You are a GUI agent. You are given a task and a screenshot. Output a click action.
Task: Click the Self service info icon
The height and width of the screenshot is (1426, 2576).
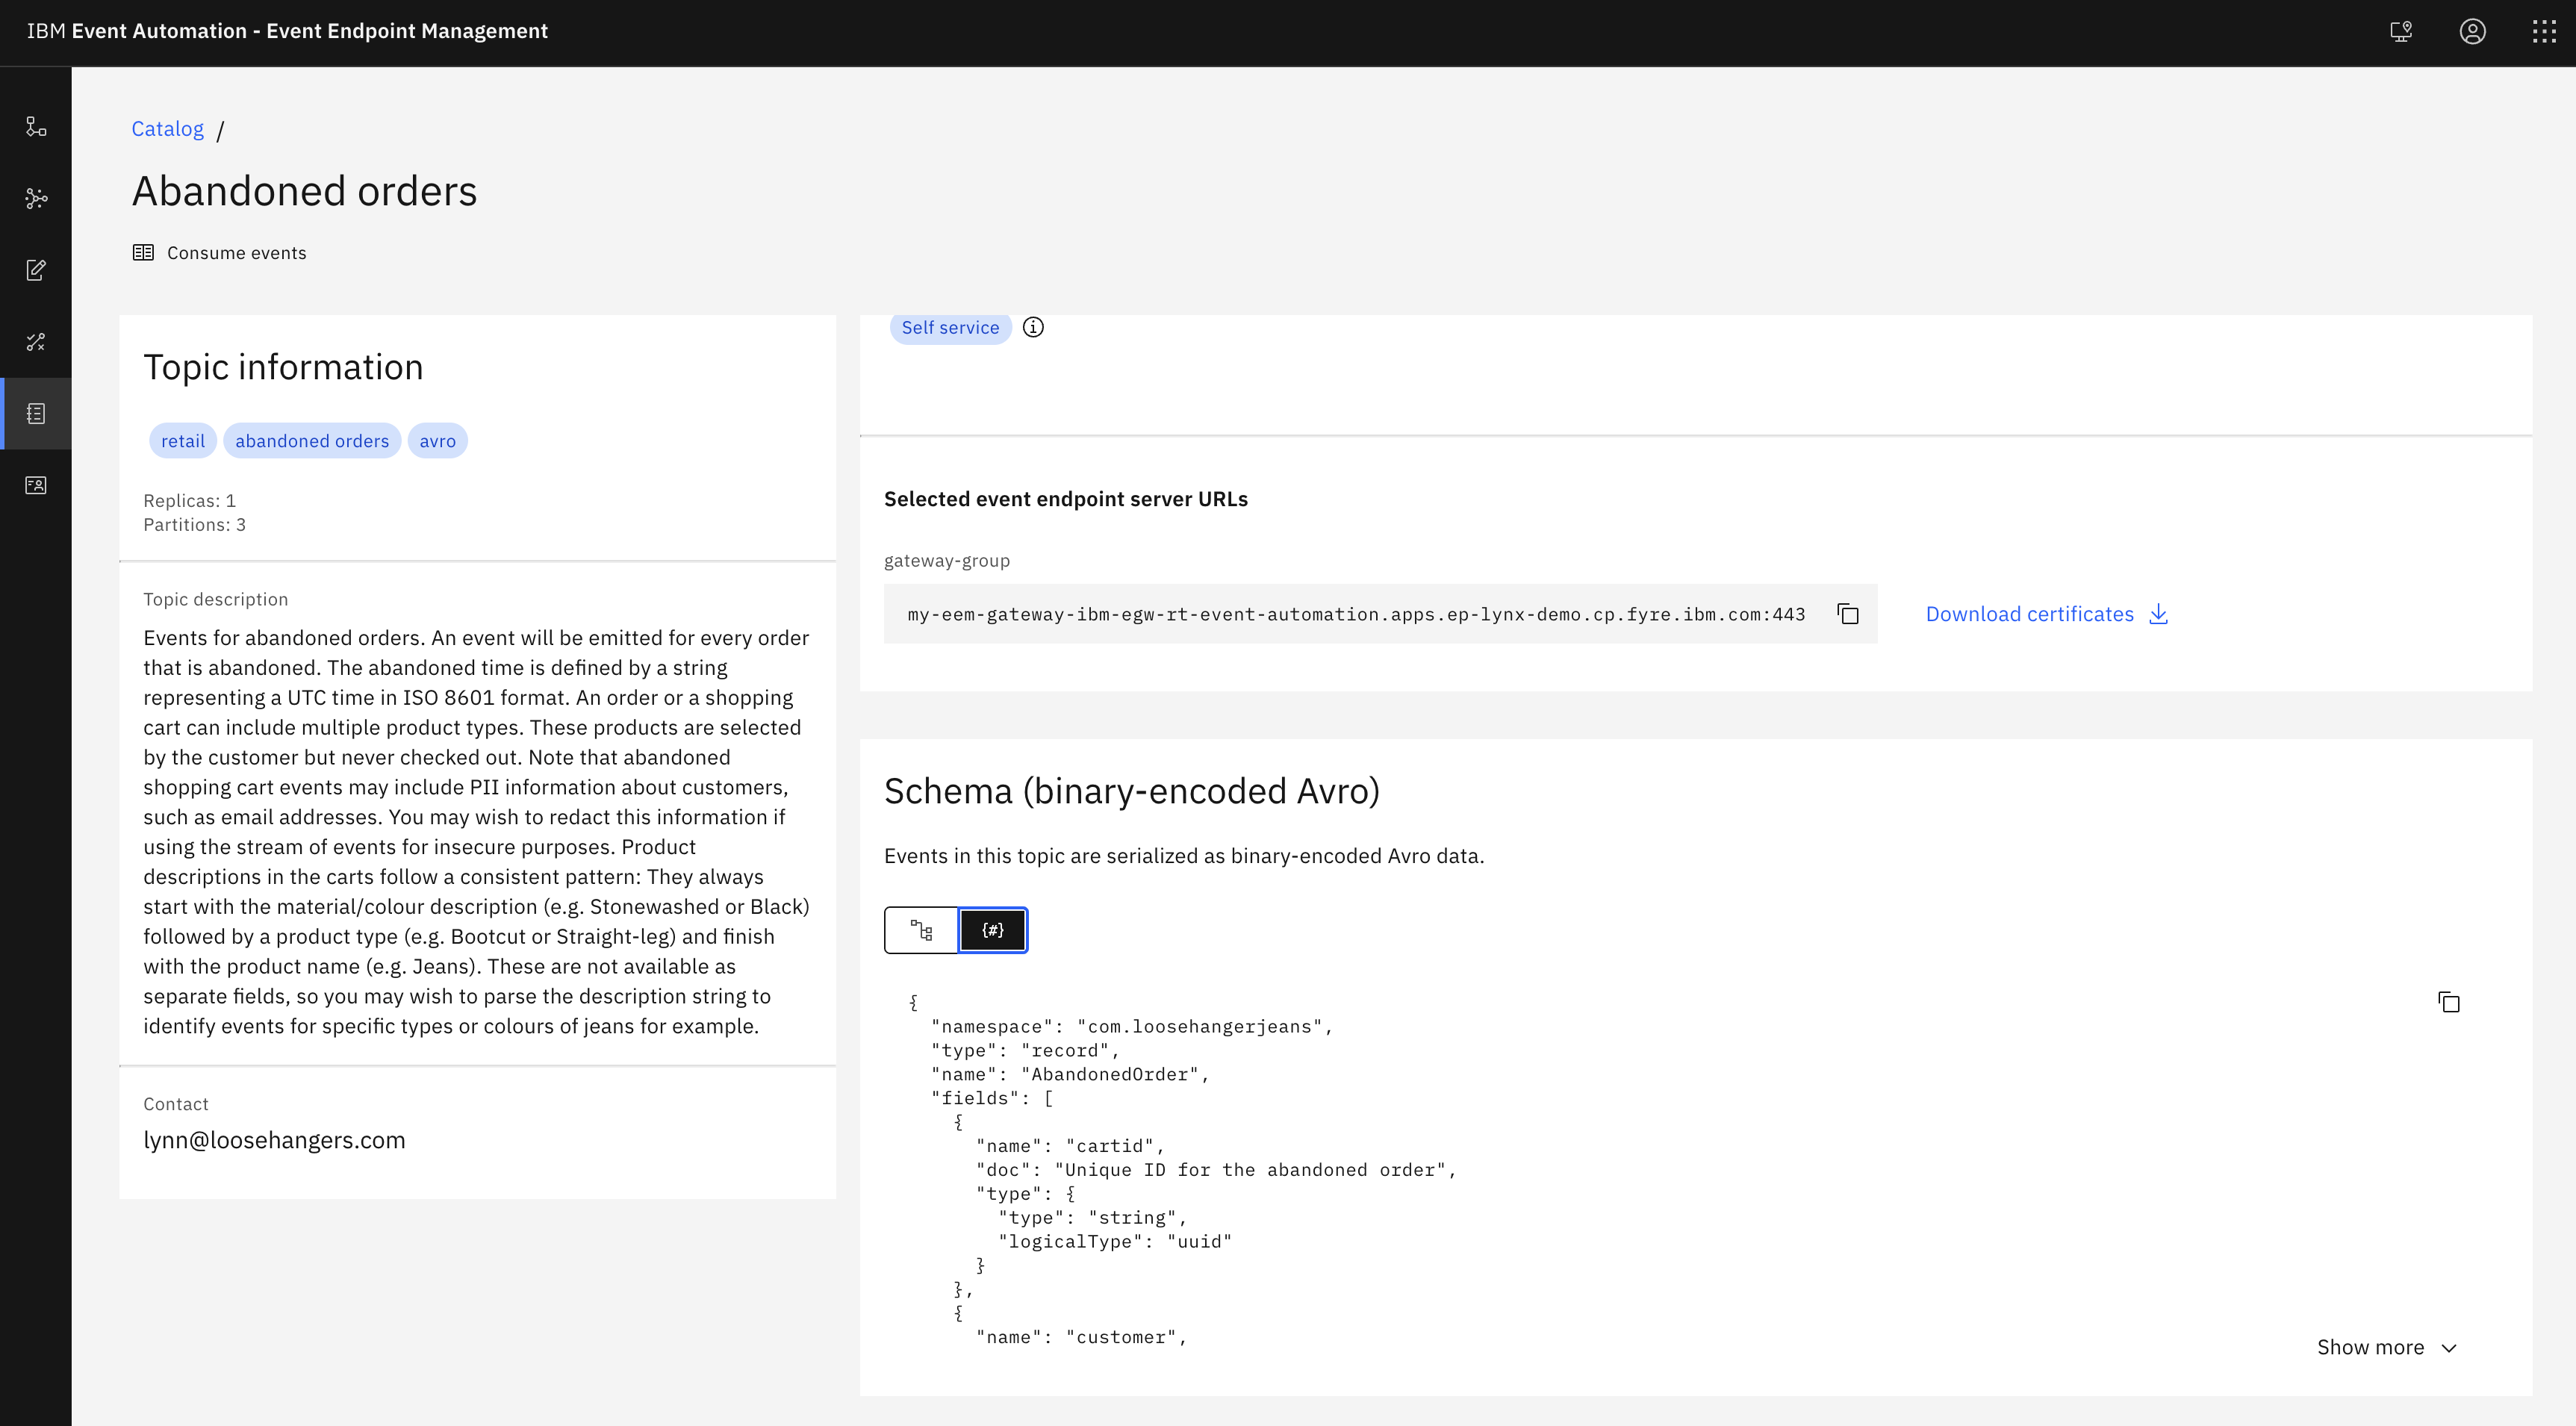click(1033, 327)
